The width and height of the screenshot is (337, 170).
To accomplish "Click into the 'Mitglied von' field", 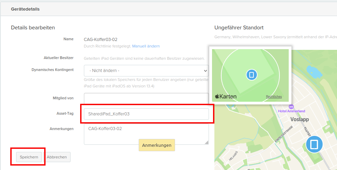I will tap(146, 98).
